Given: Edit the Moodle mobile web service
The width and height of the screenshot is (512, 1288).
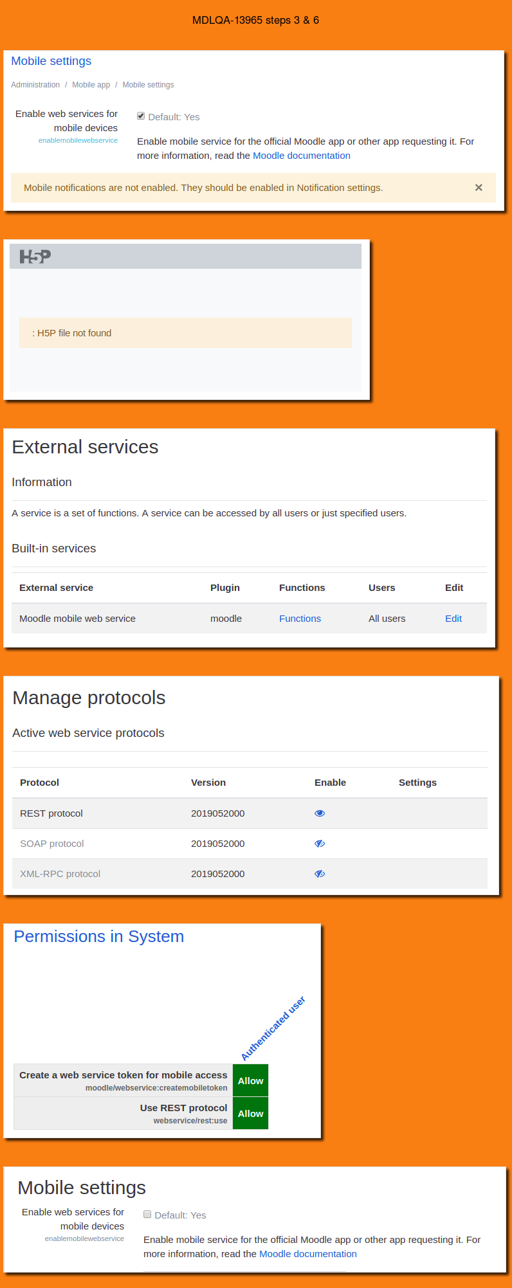Looking at the screenshot, I should pos(453,619).
